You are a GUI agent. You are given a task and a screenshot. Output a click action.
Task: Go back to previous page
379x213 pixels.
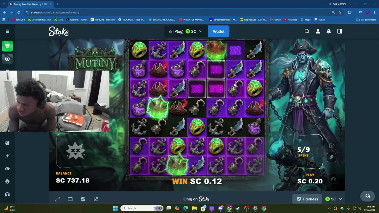point(4,12)
